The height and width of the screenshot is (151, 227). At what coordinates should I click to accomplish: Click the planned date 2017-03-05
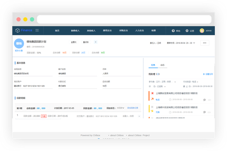69,108
